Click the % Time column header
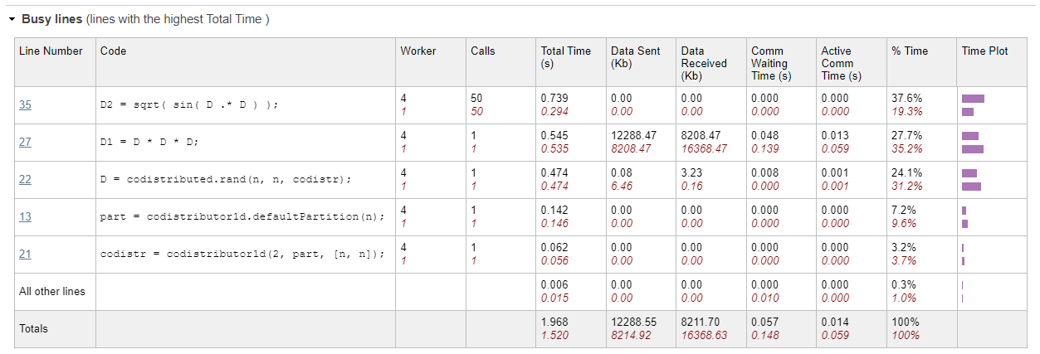Image resolution: width=1040 pixels, height=354 pixels. (910, 51)
